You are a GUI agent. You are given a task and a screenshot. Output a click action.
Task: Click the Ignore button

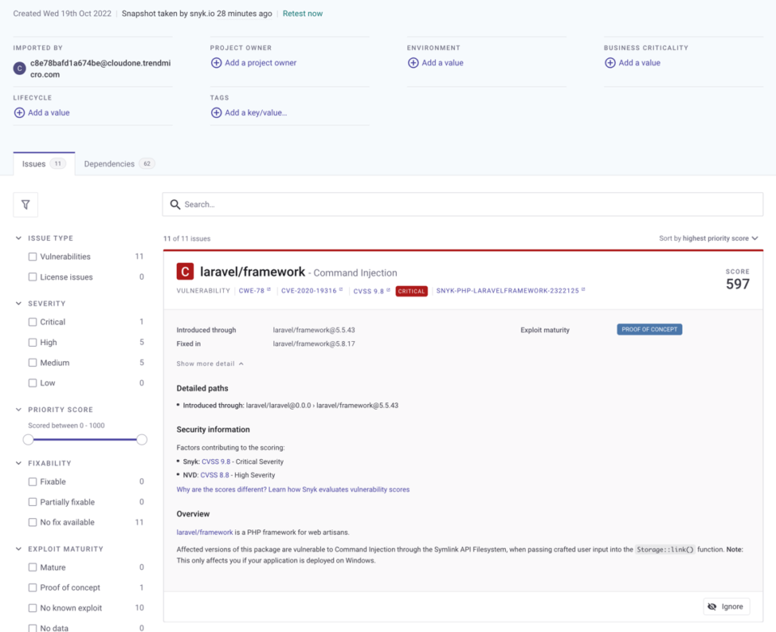coord(727,607)
